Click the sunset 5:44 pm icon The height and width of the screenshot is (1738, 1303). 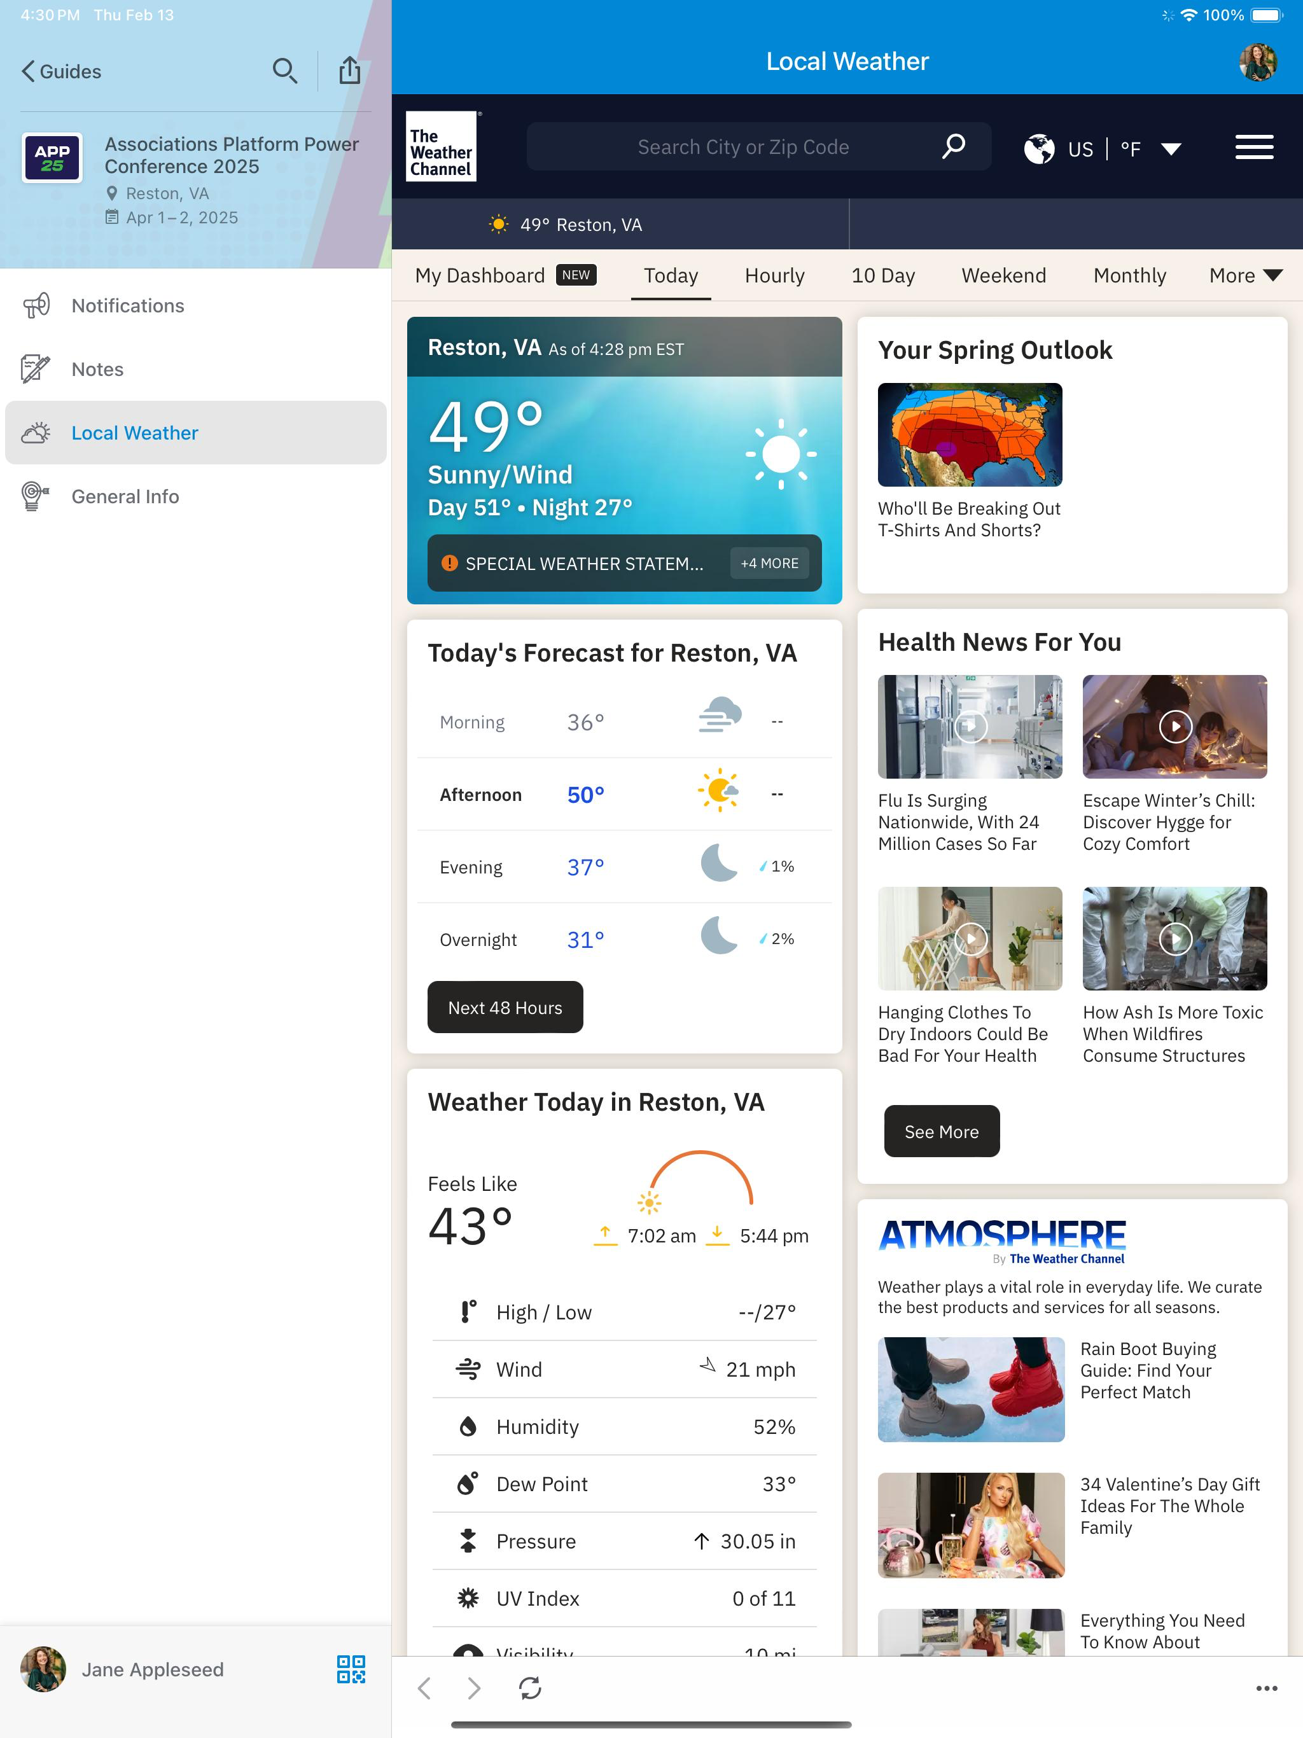[x=717, y=1235]
